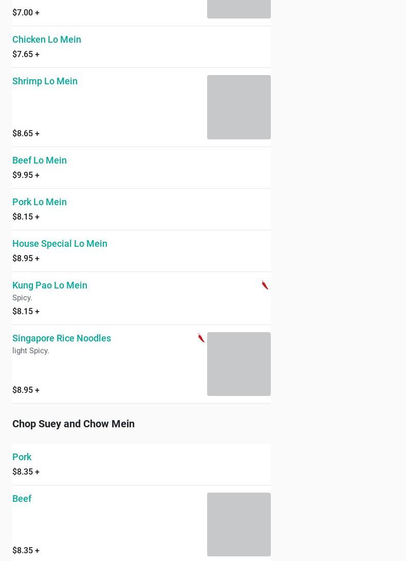406x561 pixels.
Task: Open the Kung Pao Lo Mein item
Action: (50, 285)
